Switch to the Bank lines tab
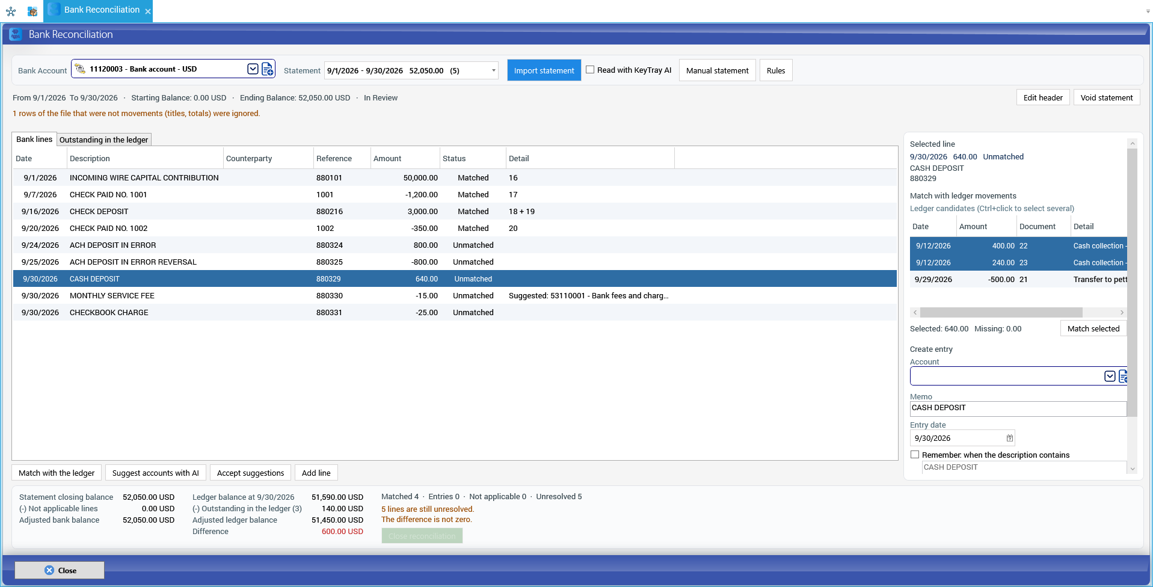This screenshot has width=1153, height=587. coord(34,140)
